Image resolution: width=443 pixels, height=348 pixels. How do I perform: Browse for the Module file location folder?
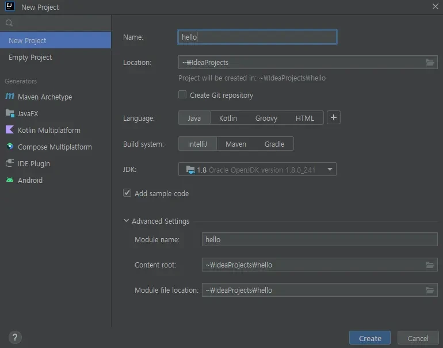click(x=430, y=290)
